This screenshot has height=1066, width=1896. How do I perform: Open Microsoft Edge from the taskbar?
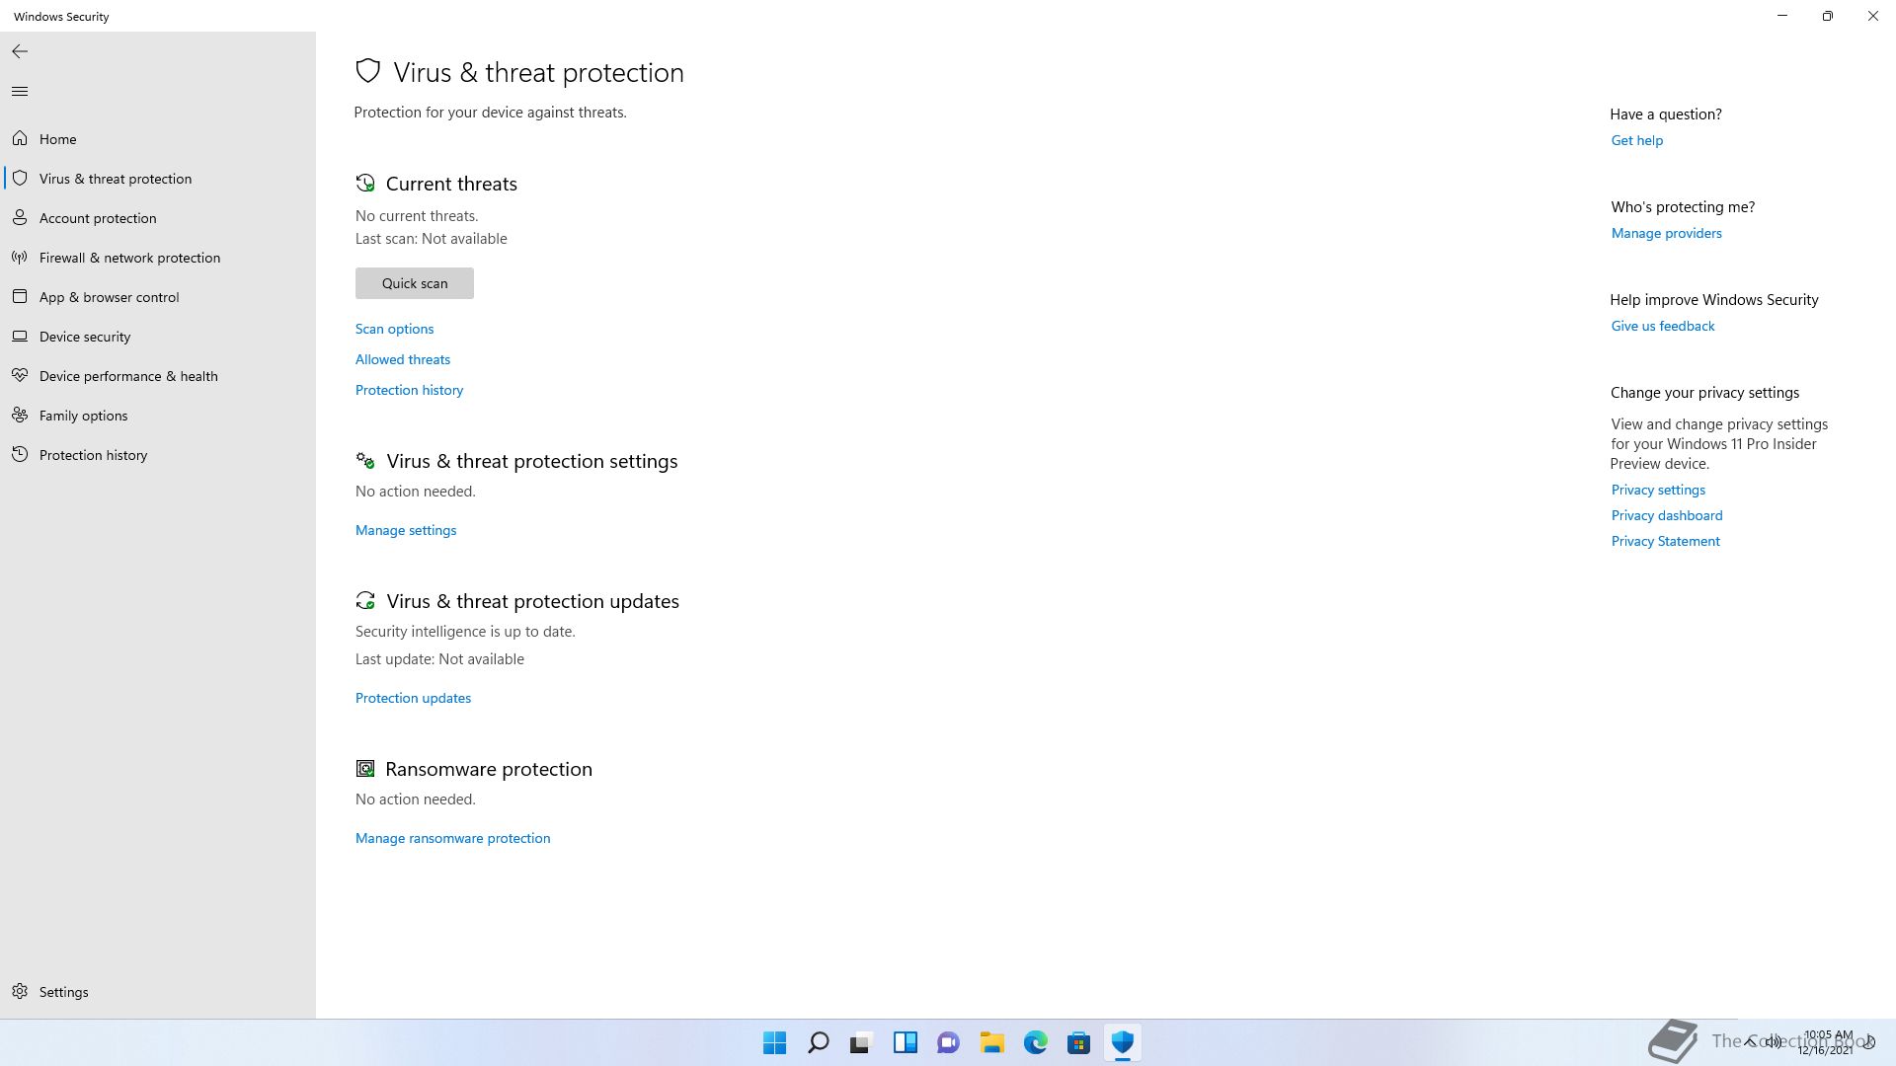pos(1035,1042)
